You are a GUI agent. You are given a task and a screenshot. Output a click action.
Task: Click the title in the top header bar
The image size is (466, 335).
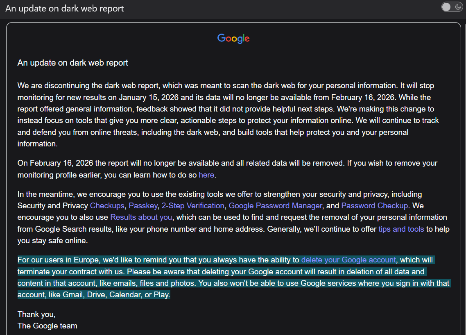[x=65, y=8]
